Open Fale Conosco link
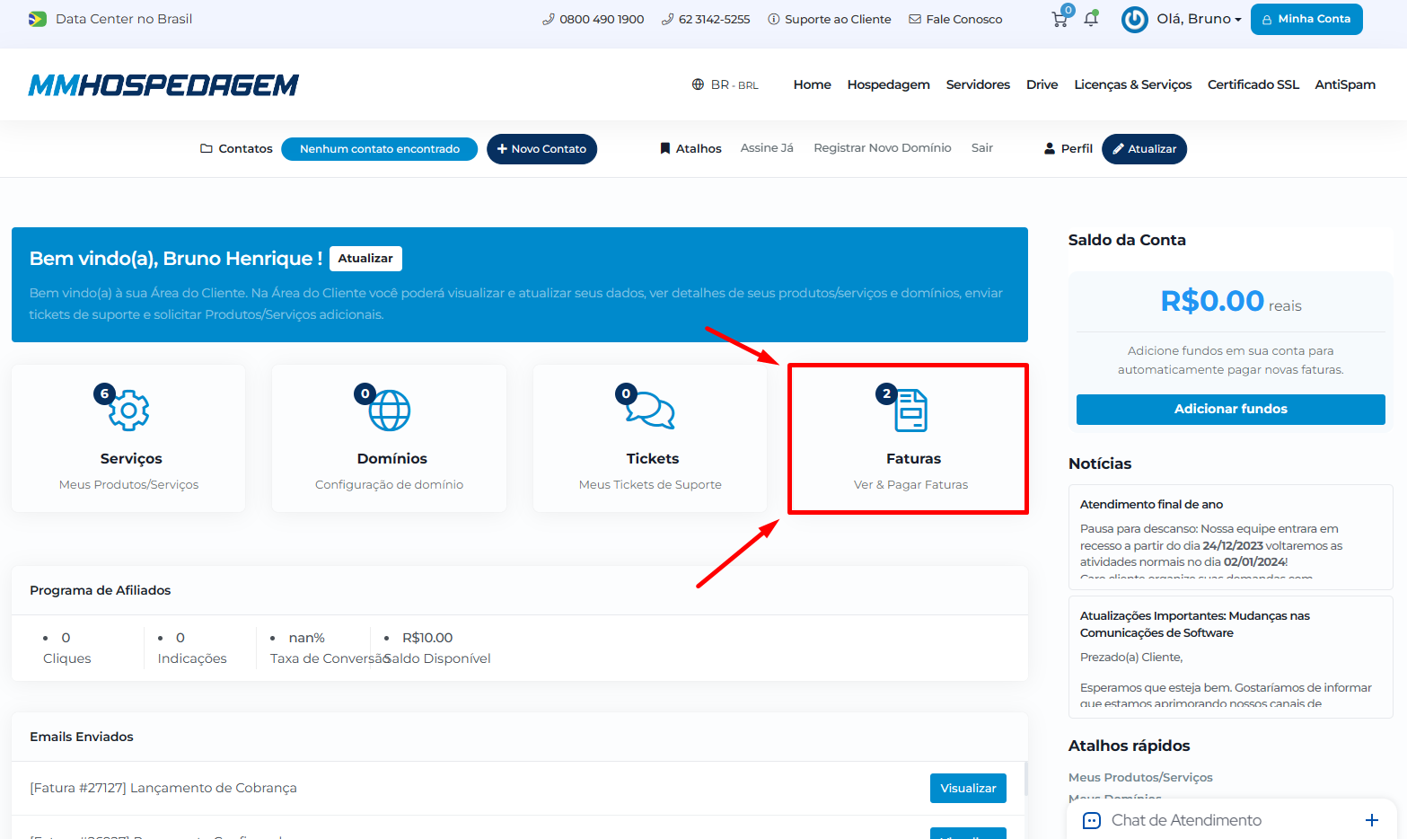The image size is (1407, 839). (955, 19)
